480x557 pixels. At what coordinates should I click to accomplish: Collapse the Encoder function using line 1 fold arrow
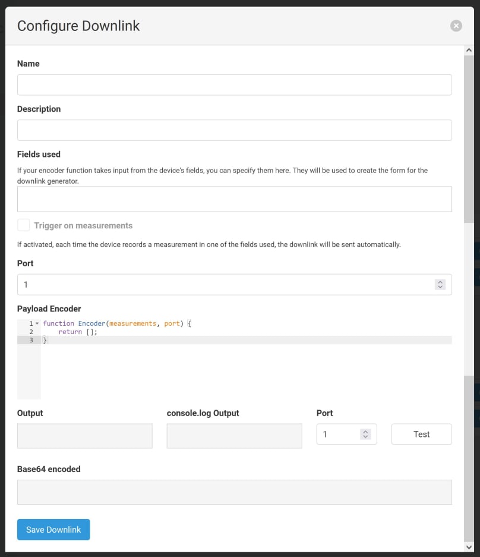tap(38, 323)
